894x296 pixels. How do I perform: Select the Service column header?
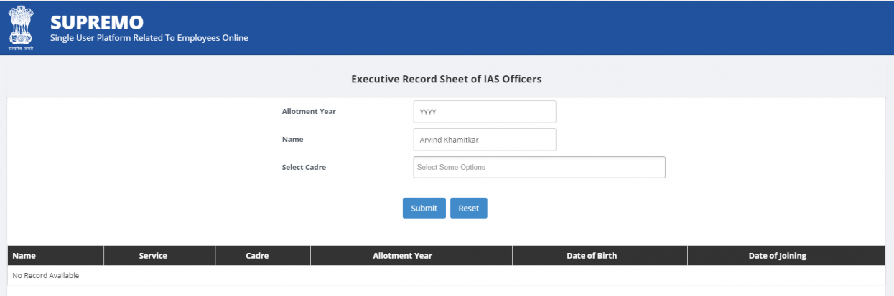coord(153,256)
